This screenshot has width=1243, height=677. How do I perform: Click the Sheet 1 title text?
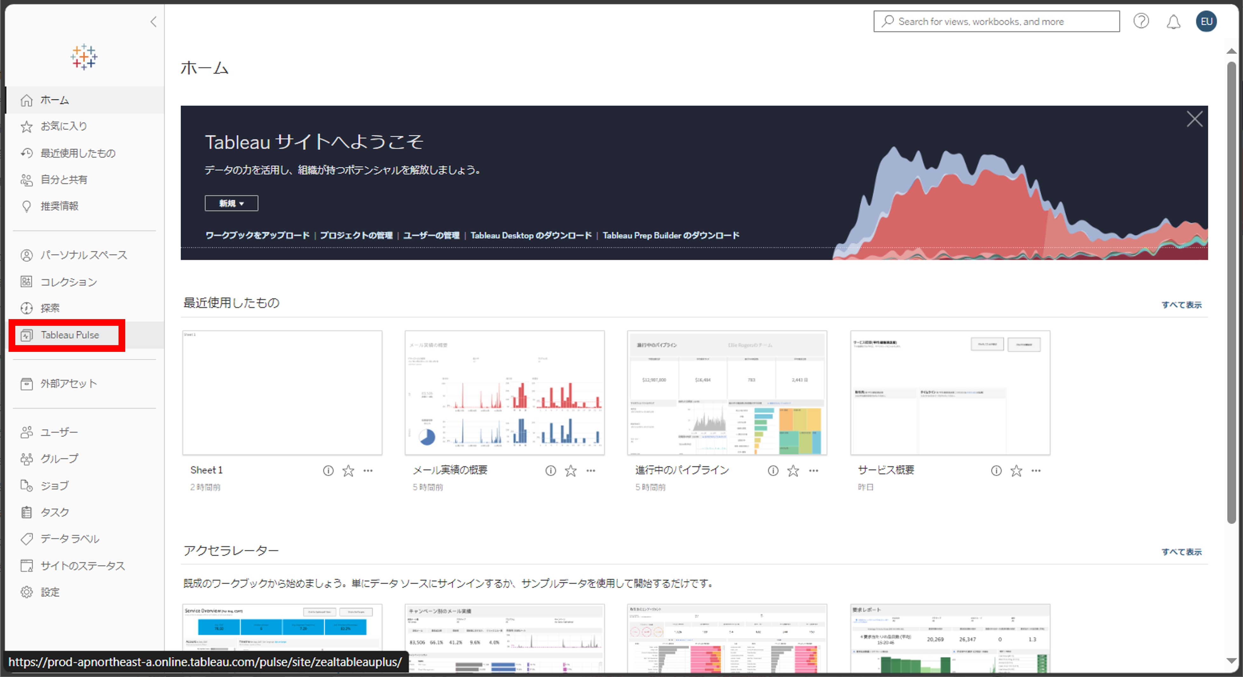(207, 470)
